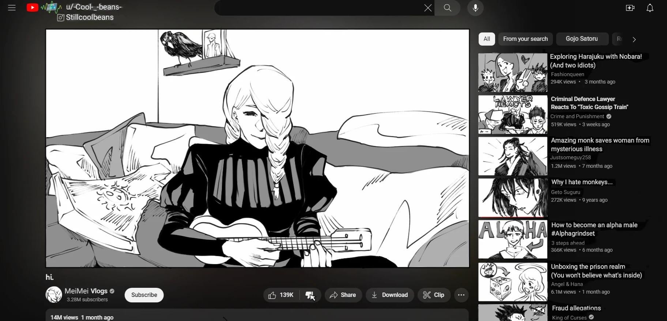Screen dimensions: 667x321
Task: Open the Justsomeguy258 channel name
Action: click(x=570, y=158)
